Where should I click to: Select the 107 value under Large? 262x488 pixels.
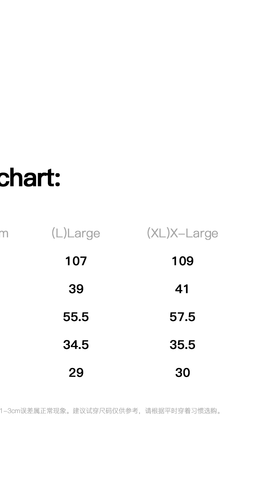76,261
